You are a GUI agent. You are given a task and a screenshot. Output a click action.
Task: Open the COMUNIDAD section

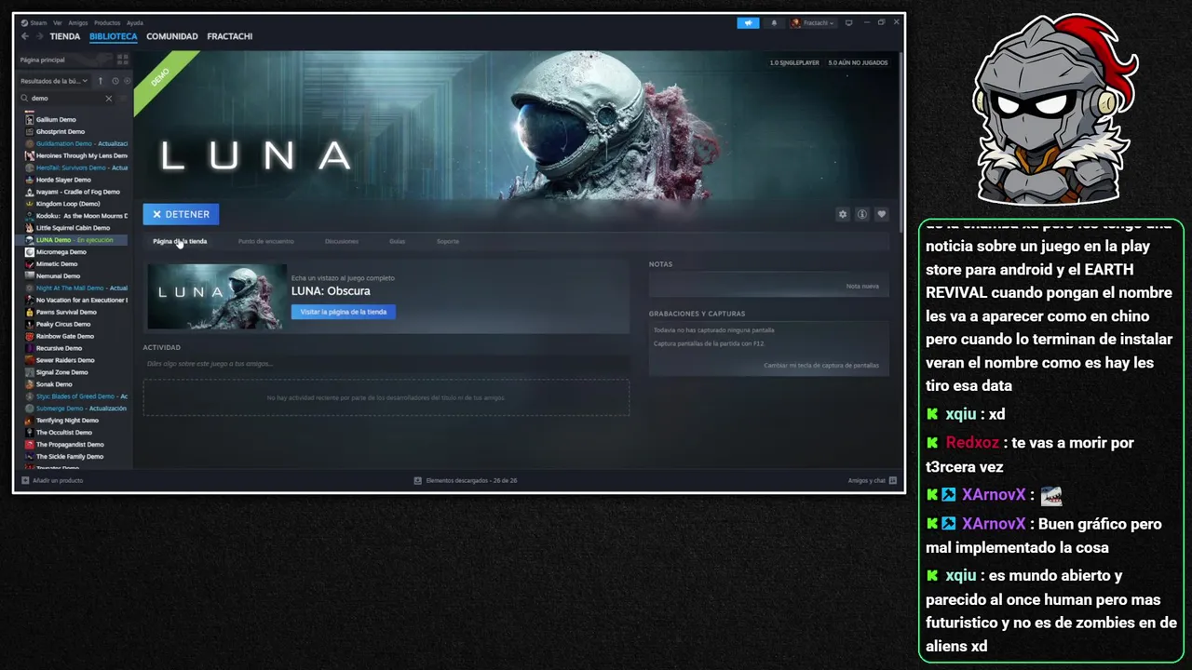coord(172,36)
